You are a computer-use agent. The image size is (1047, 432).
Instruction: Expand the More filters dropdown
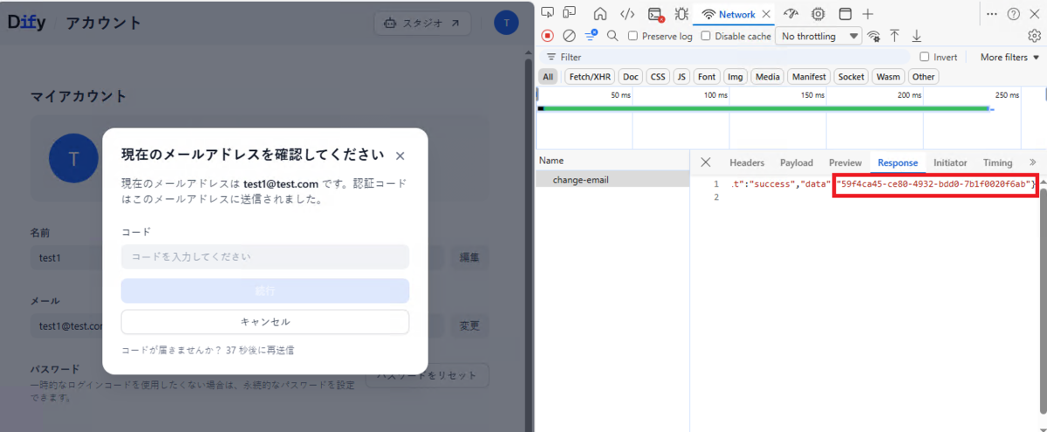pyautogui.click(x=1010, y=57)
